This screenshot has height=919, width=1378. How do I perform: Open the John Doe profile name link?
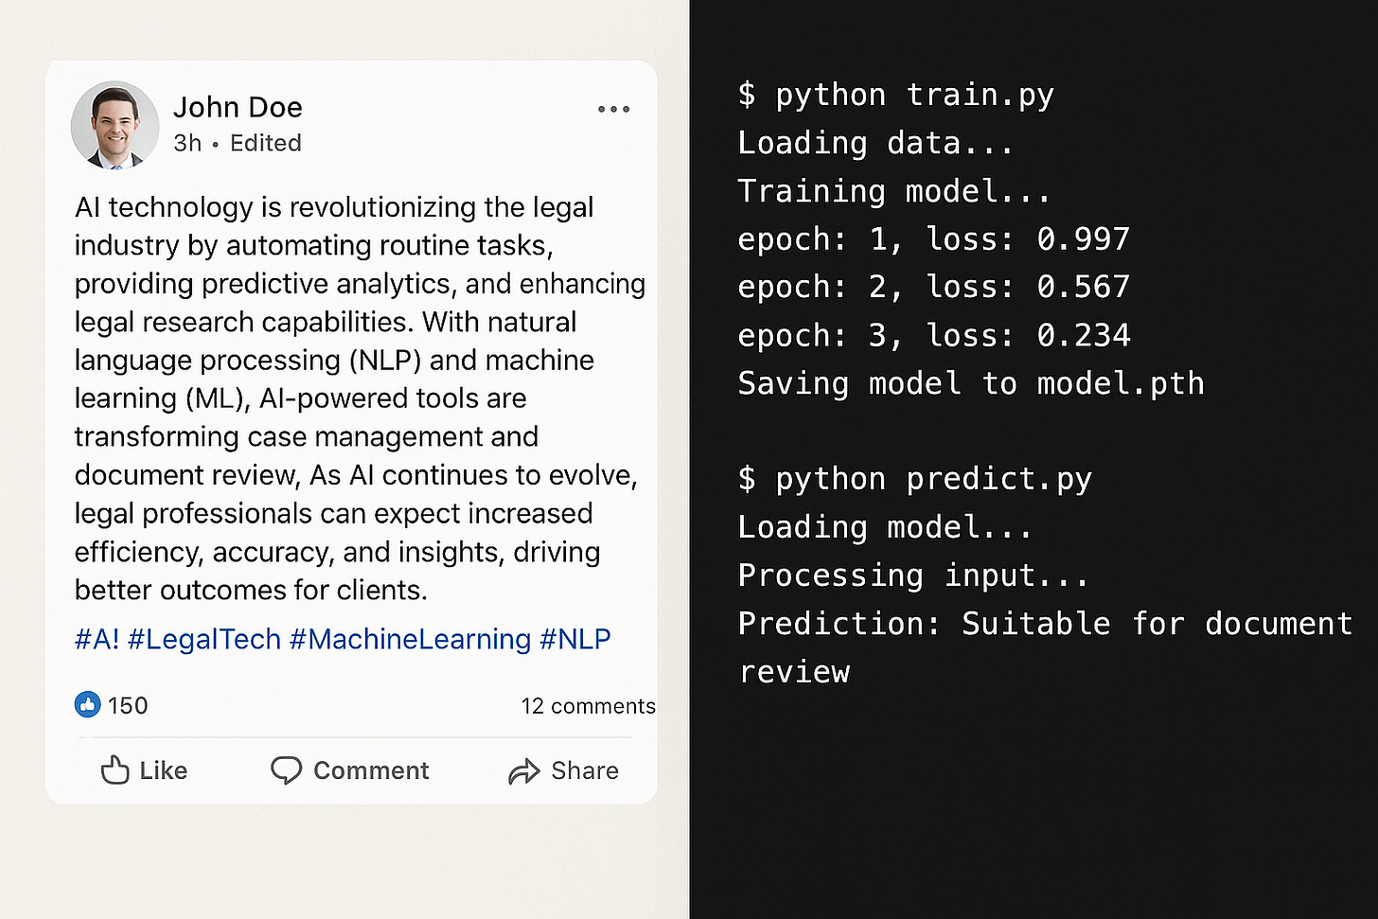[x=238, y=108]
